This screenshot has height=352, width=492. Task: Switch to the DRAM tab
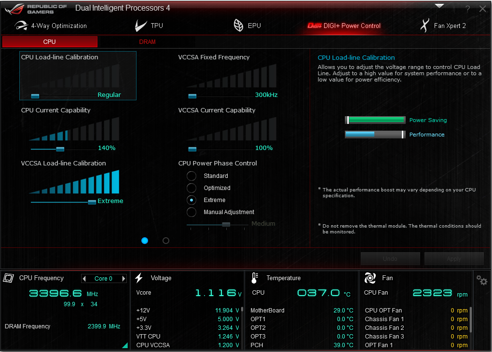pos(147,42)
